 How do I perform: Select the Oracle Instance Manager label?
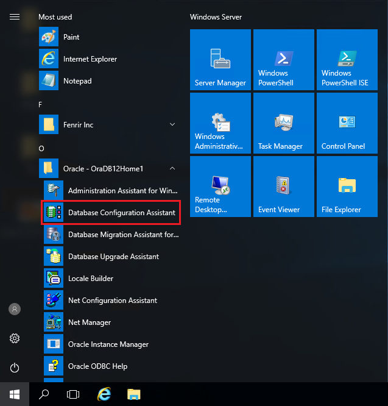pyautogui.click(x=108, y=344)
